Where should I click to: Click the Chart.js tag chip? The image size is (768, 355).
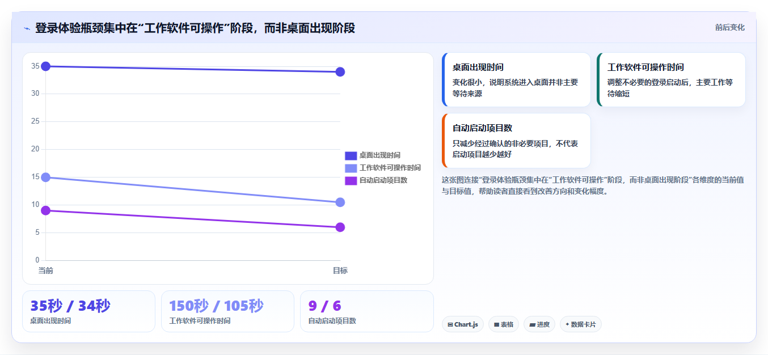462,324
